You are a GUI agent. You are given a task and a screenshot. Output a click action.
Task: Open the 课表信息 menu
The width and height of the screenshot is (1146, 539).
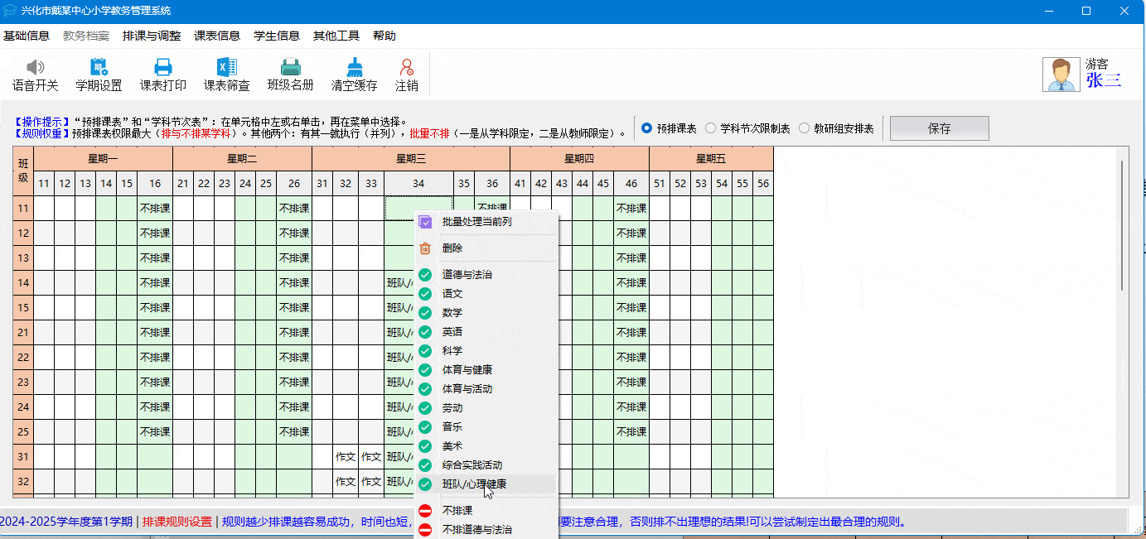pyautogui.click(x=217, y=36)
